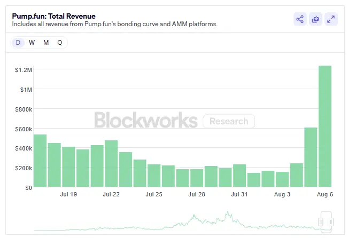The width and height of the screenshot is (348, 238).
Task: Expand chart to fullscreen
Action: tap(331, 19)
